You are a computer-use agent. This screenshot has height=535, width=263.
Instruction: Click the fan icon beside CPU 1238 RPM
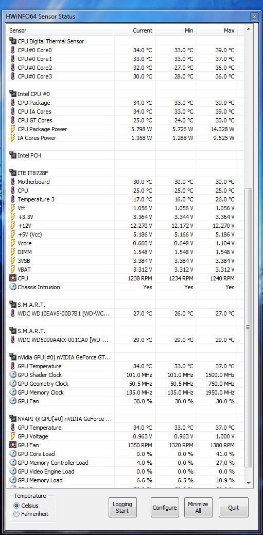[x=13, y=278]
